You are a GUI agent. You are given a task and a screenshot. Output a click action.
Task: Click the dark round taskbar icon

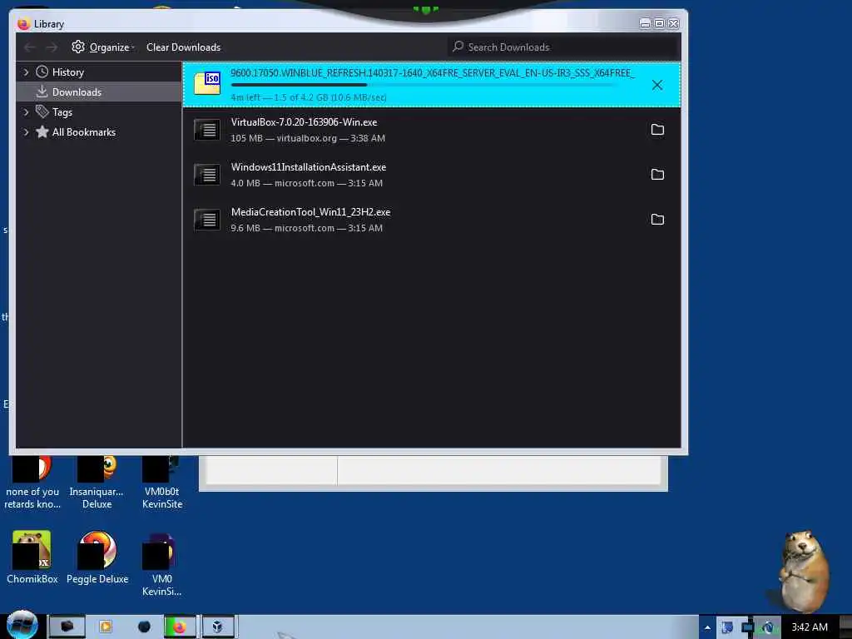[144, 627]
